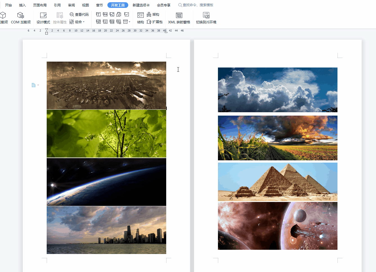Insert a repeating section content control
Image resolution: width=376 pixels, height=272 pixels.
coord(119,22)
